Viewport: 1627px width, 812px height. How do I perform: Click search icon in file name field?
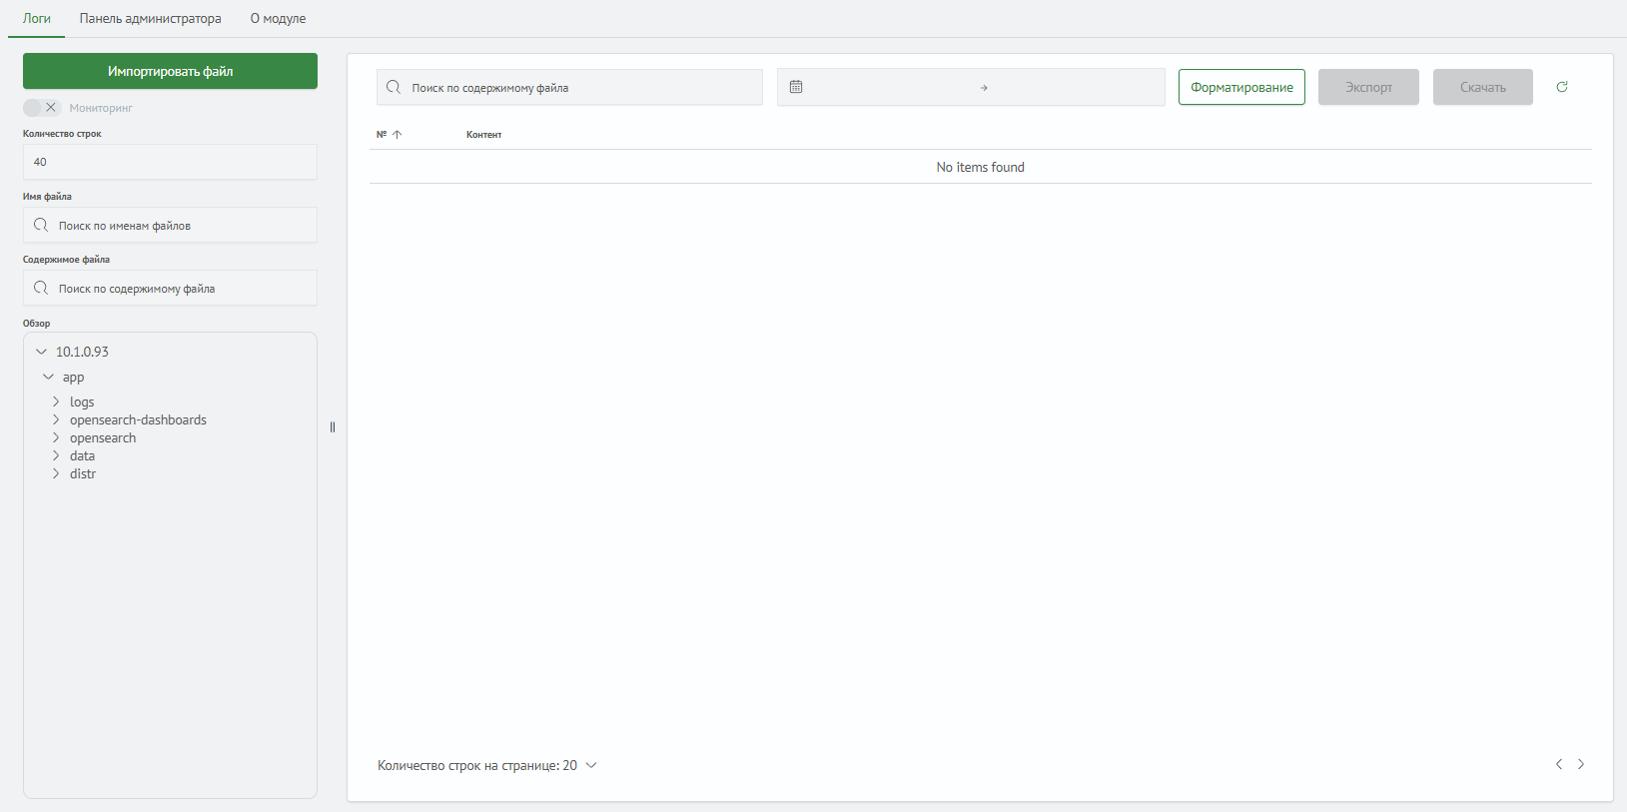point(41,225)
